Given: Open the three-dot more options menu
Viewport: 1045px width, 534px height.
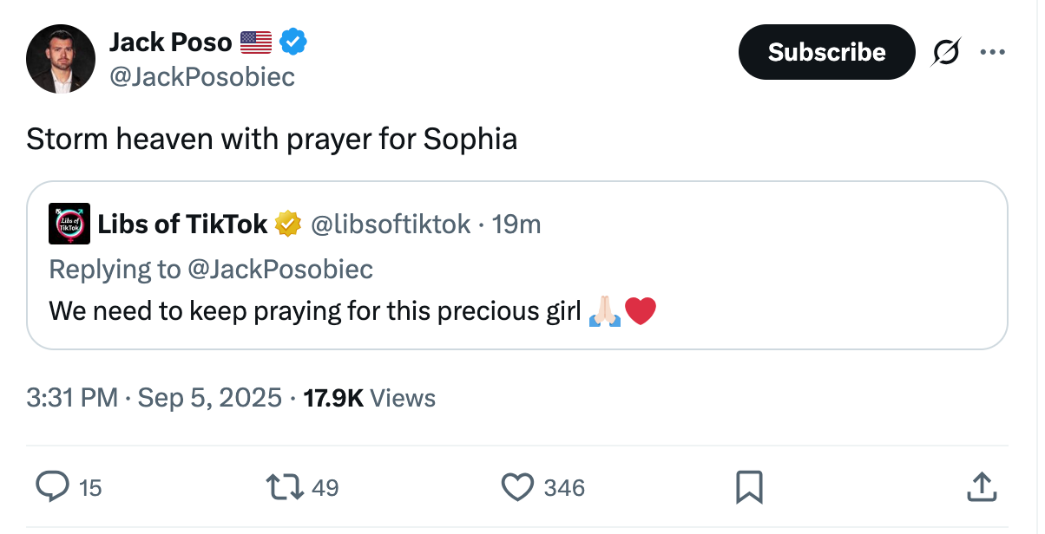Looking at the screenshot, I should (991, 53).
